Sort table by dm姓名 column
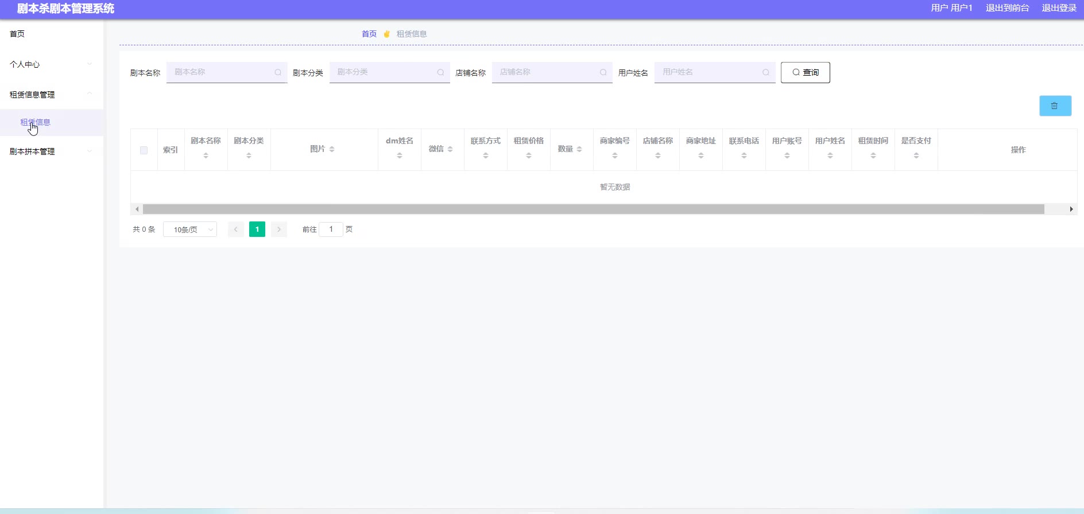The width and height of the screenshot is (1084, 514). [400, 155]
